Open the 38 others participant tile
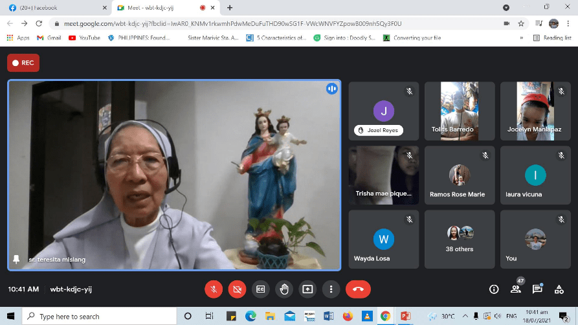The height and width of the screenshot is (325, 578). click(x=460, y=239)
